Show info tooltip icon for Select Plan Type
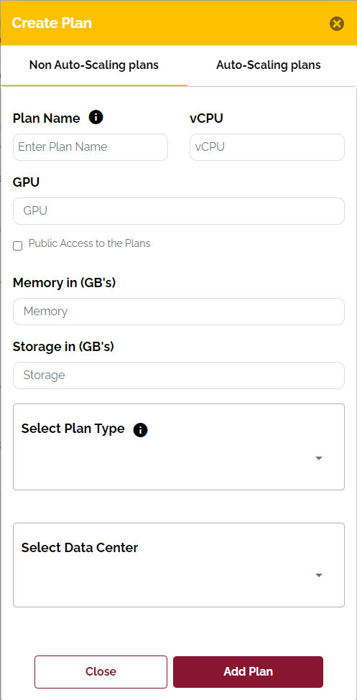357x700 pixels. pyautogui.click(x=140, y=430)
